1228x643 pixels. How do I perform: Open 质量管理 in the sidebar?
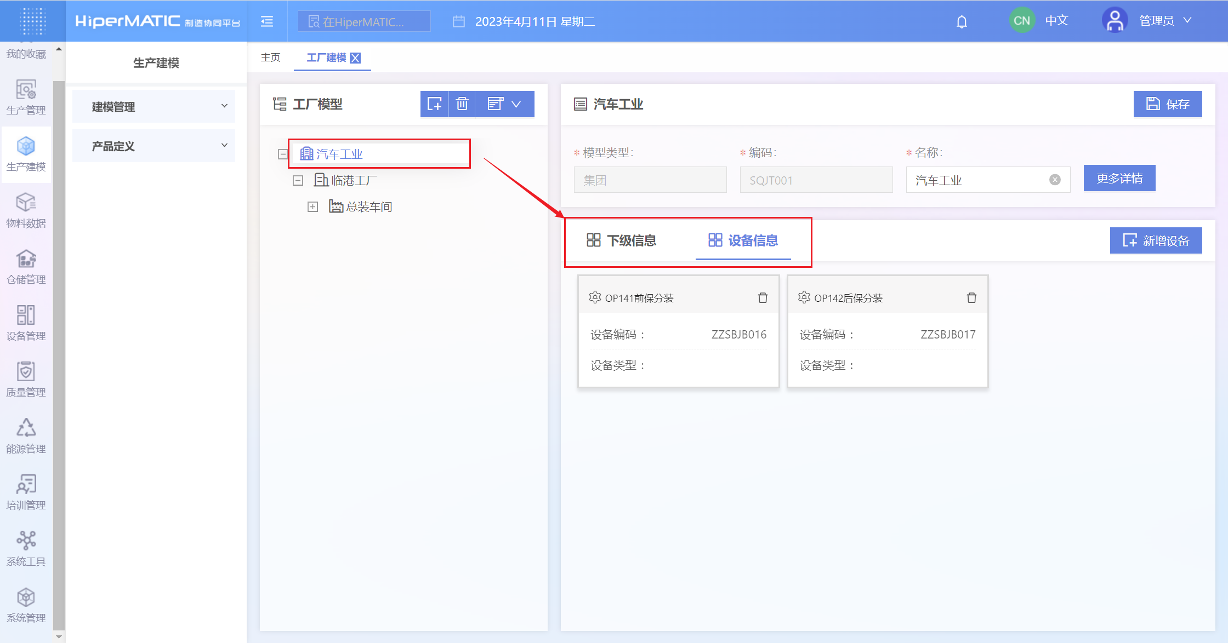(26, 380)
